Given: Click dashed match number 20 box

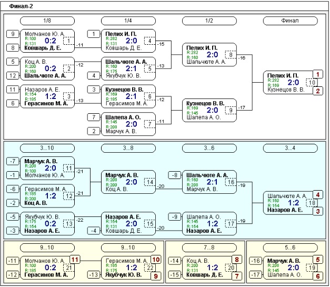Looking at the screenshot, I should point(231,268).
